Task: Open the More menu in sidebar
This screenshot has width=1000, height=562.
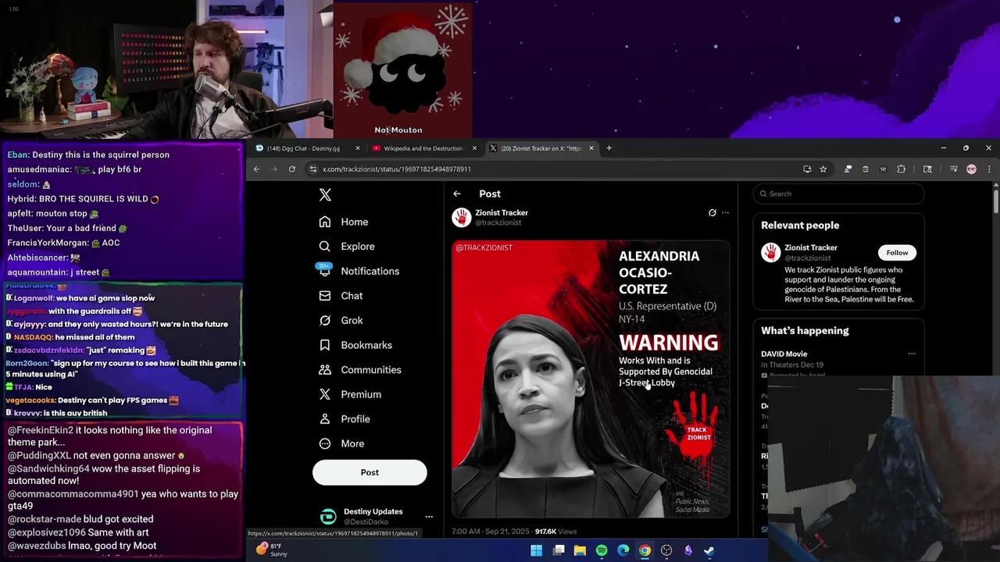Action: [341, 443]
